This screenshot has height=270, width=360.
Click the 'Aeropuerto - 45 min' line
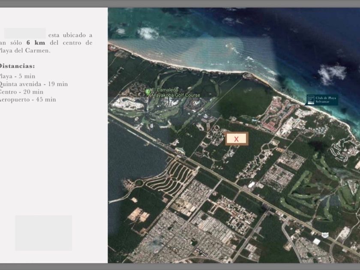tap(28, 99)
